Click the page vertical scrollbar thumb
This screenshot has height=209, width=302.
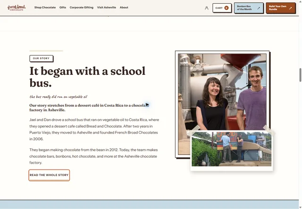(300, 75)
